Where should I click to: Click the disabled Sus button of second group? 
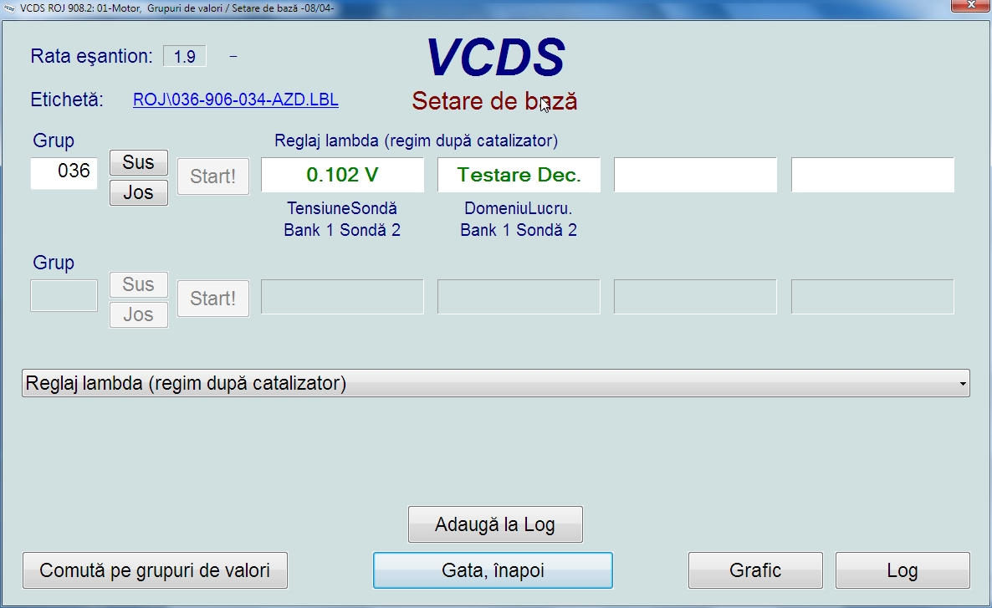click(139, 284)
